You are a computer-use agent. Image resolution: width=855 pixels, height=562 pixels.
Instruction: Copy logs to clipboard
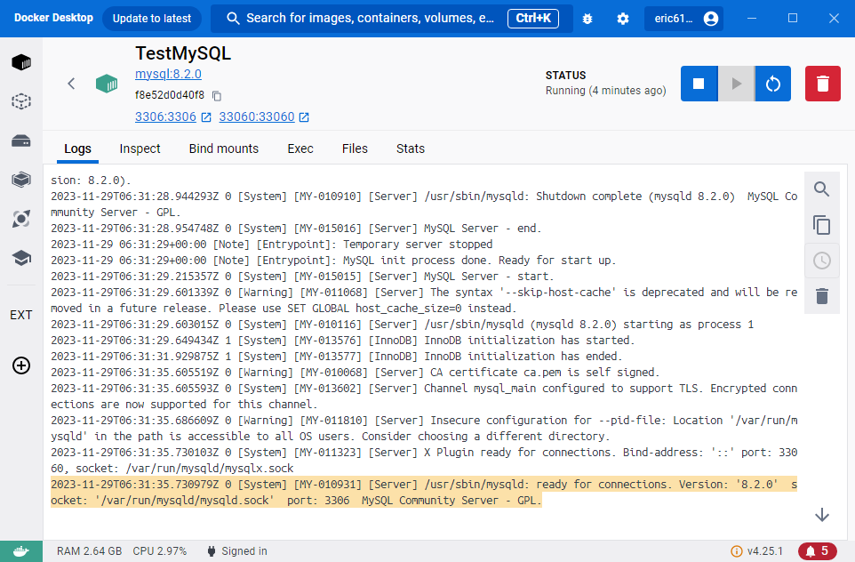click(822, 225)
